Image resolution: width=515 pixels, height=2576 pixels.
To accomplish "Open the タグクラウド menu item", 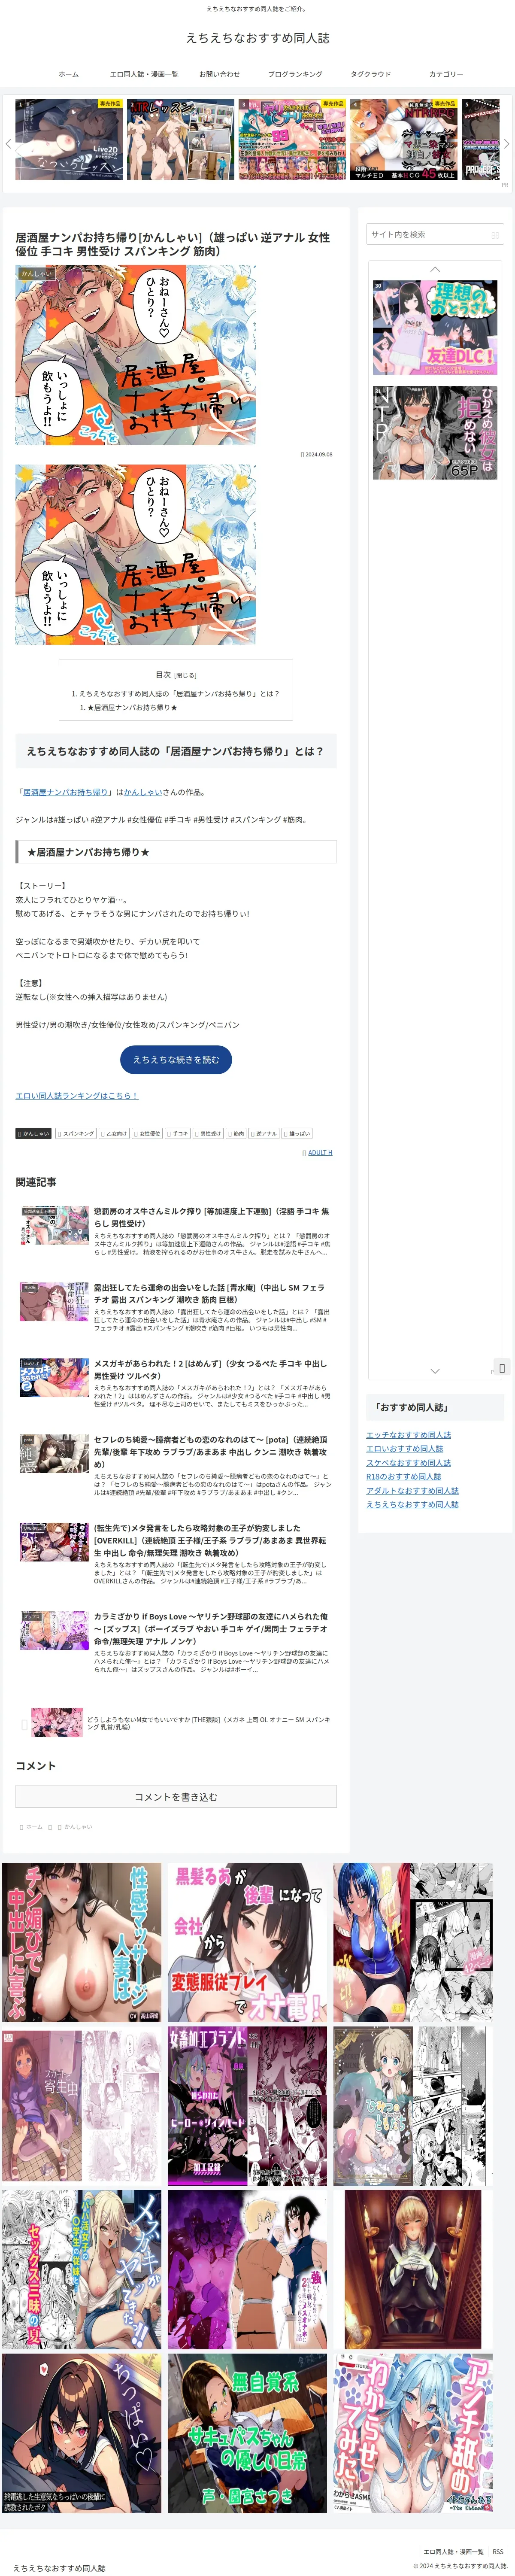I will 370,74.
